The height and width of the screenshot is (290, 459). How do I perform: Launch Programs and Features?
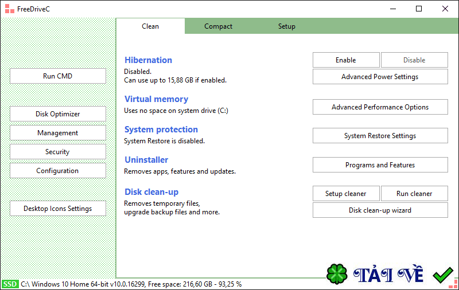[380, 165]
